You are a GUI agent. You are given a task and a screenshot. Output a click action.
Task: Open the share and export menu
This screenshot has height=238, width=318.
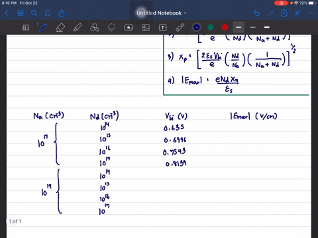click(x=62, y=13)
